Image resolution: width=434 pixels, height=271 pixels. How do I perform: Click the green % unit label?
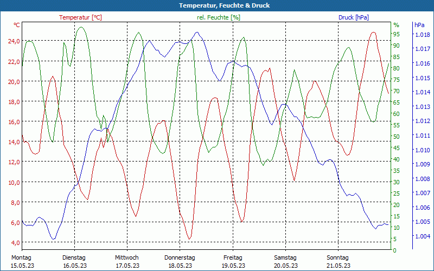[397, 25]
